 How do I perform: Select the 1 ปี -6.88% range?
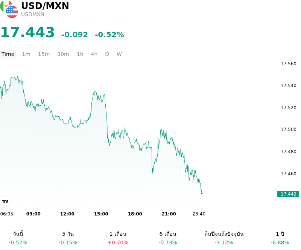[280, 238]
